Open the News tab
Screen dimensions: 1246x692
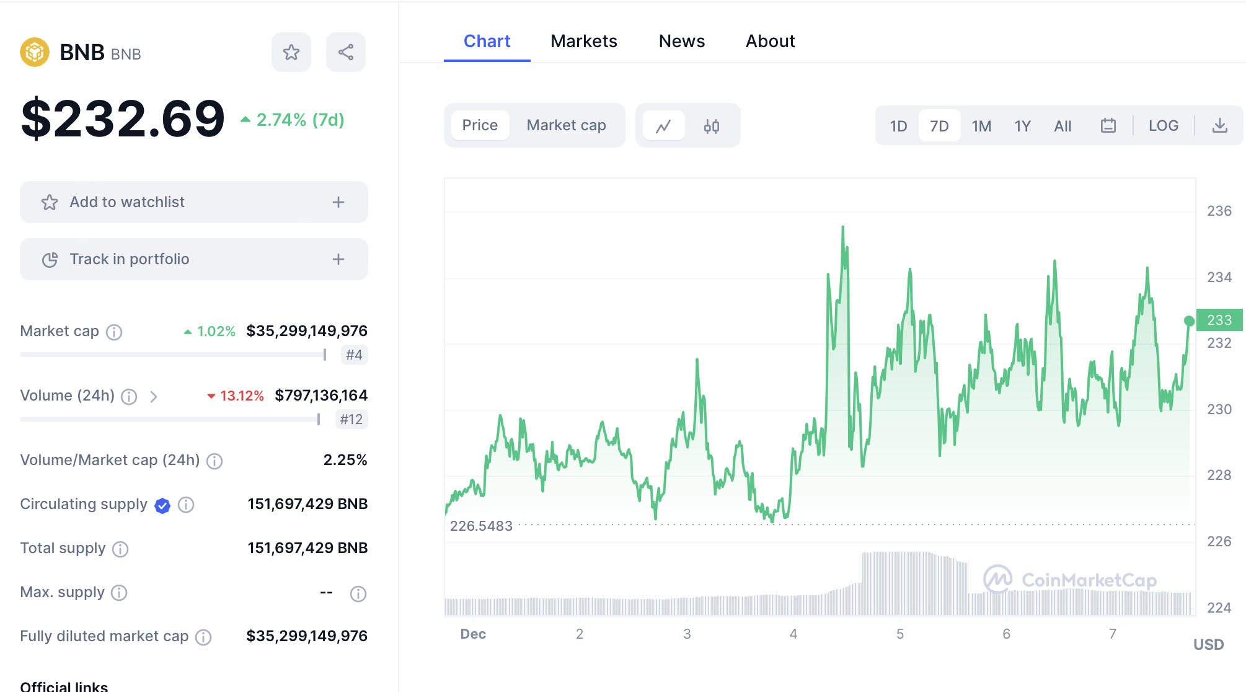681,41
